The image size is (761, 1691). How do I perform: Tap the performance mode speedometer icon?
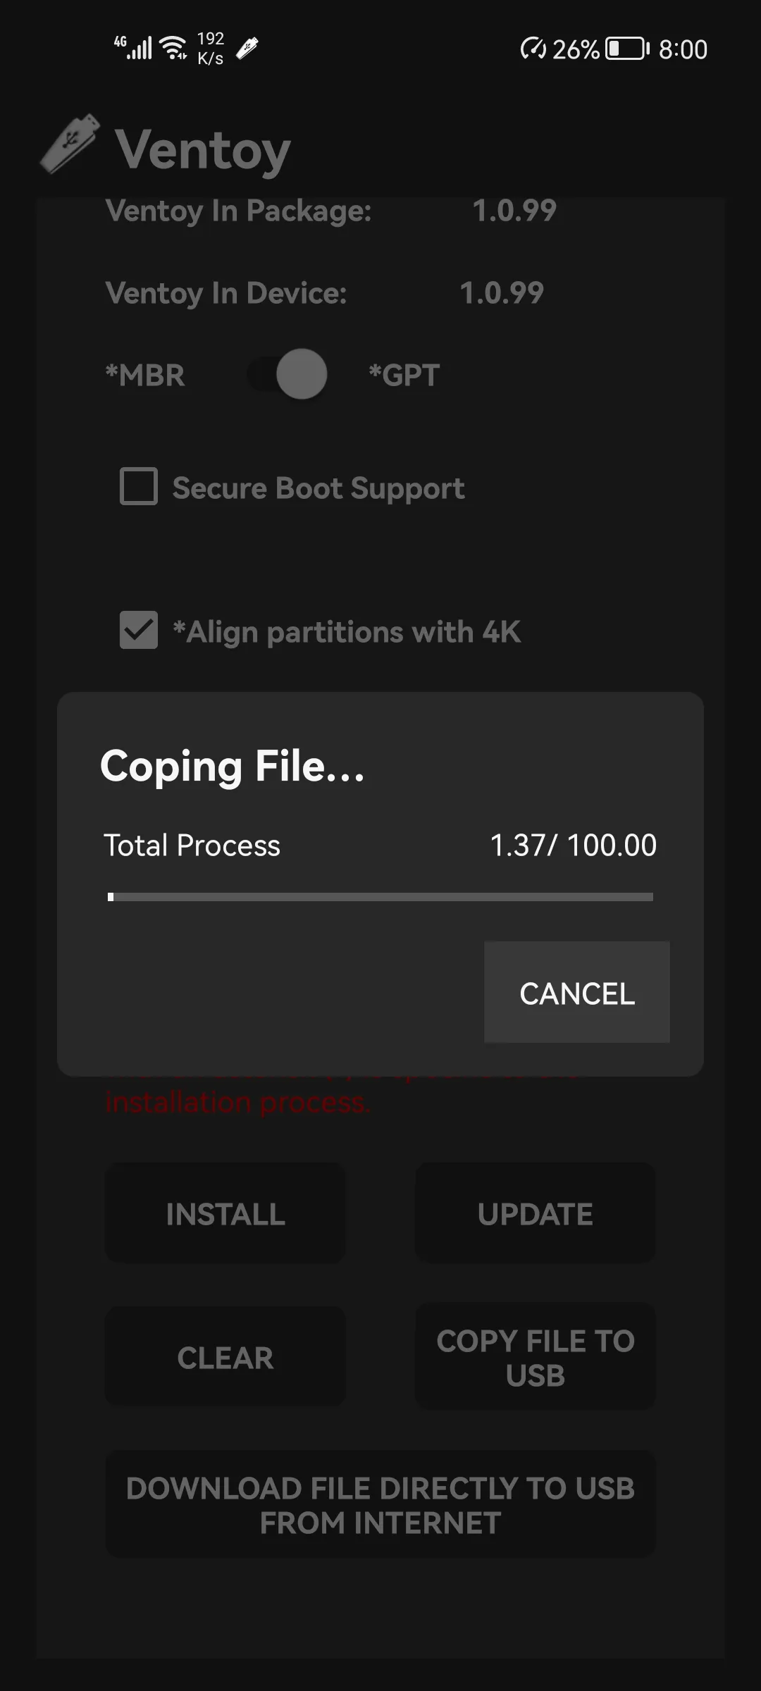[533, 49]
